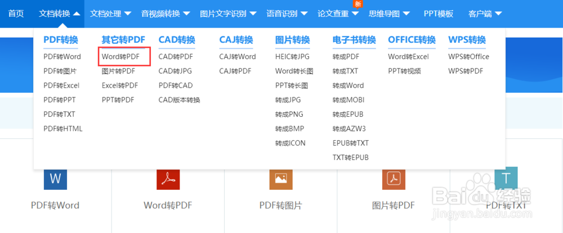Viewport: 563px width, 233px height.
Task: Open TXT转EPUB conversion
Action: pos(350,157)
